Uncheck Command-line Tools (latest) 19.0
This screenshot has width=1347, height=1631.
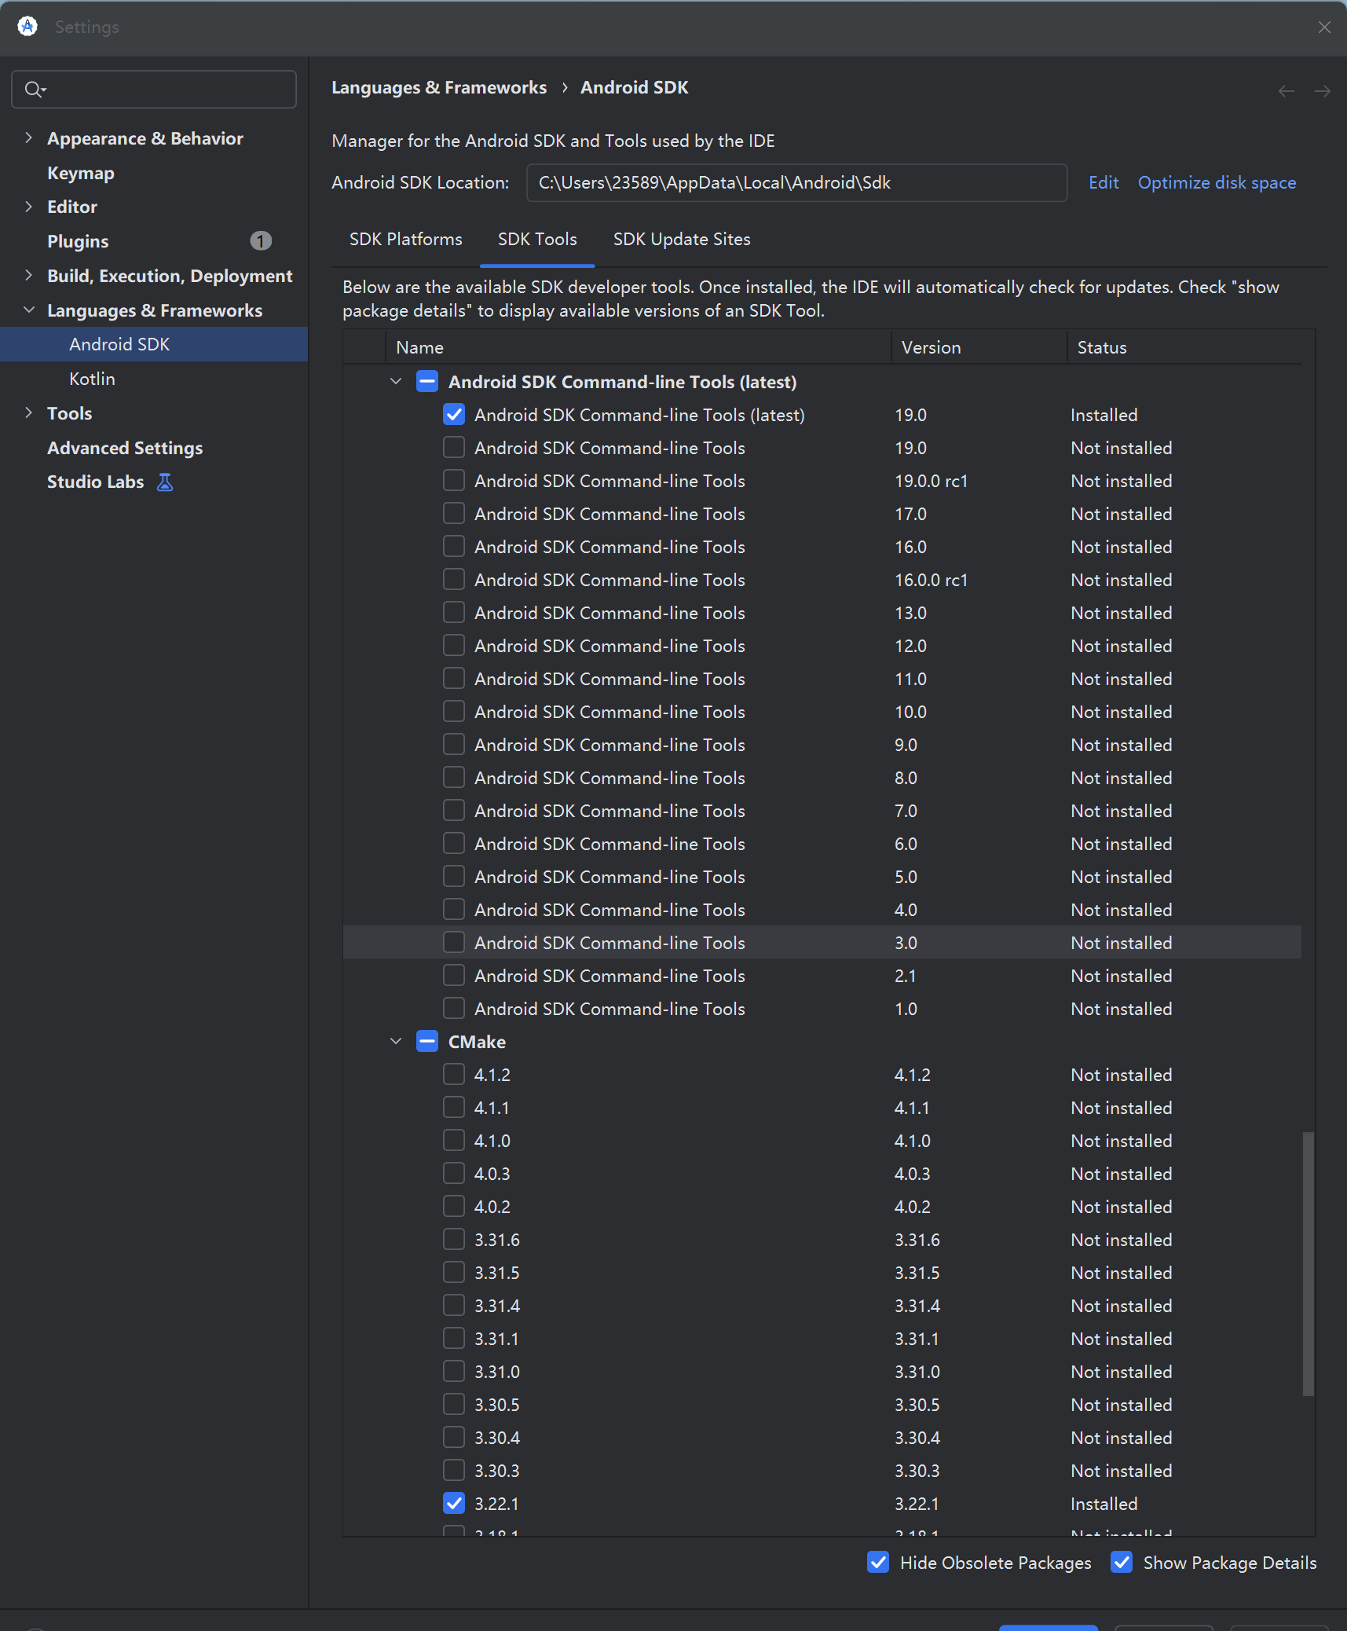(454, 415)
